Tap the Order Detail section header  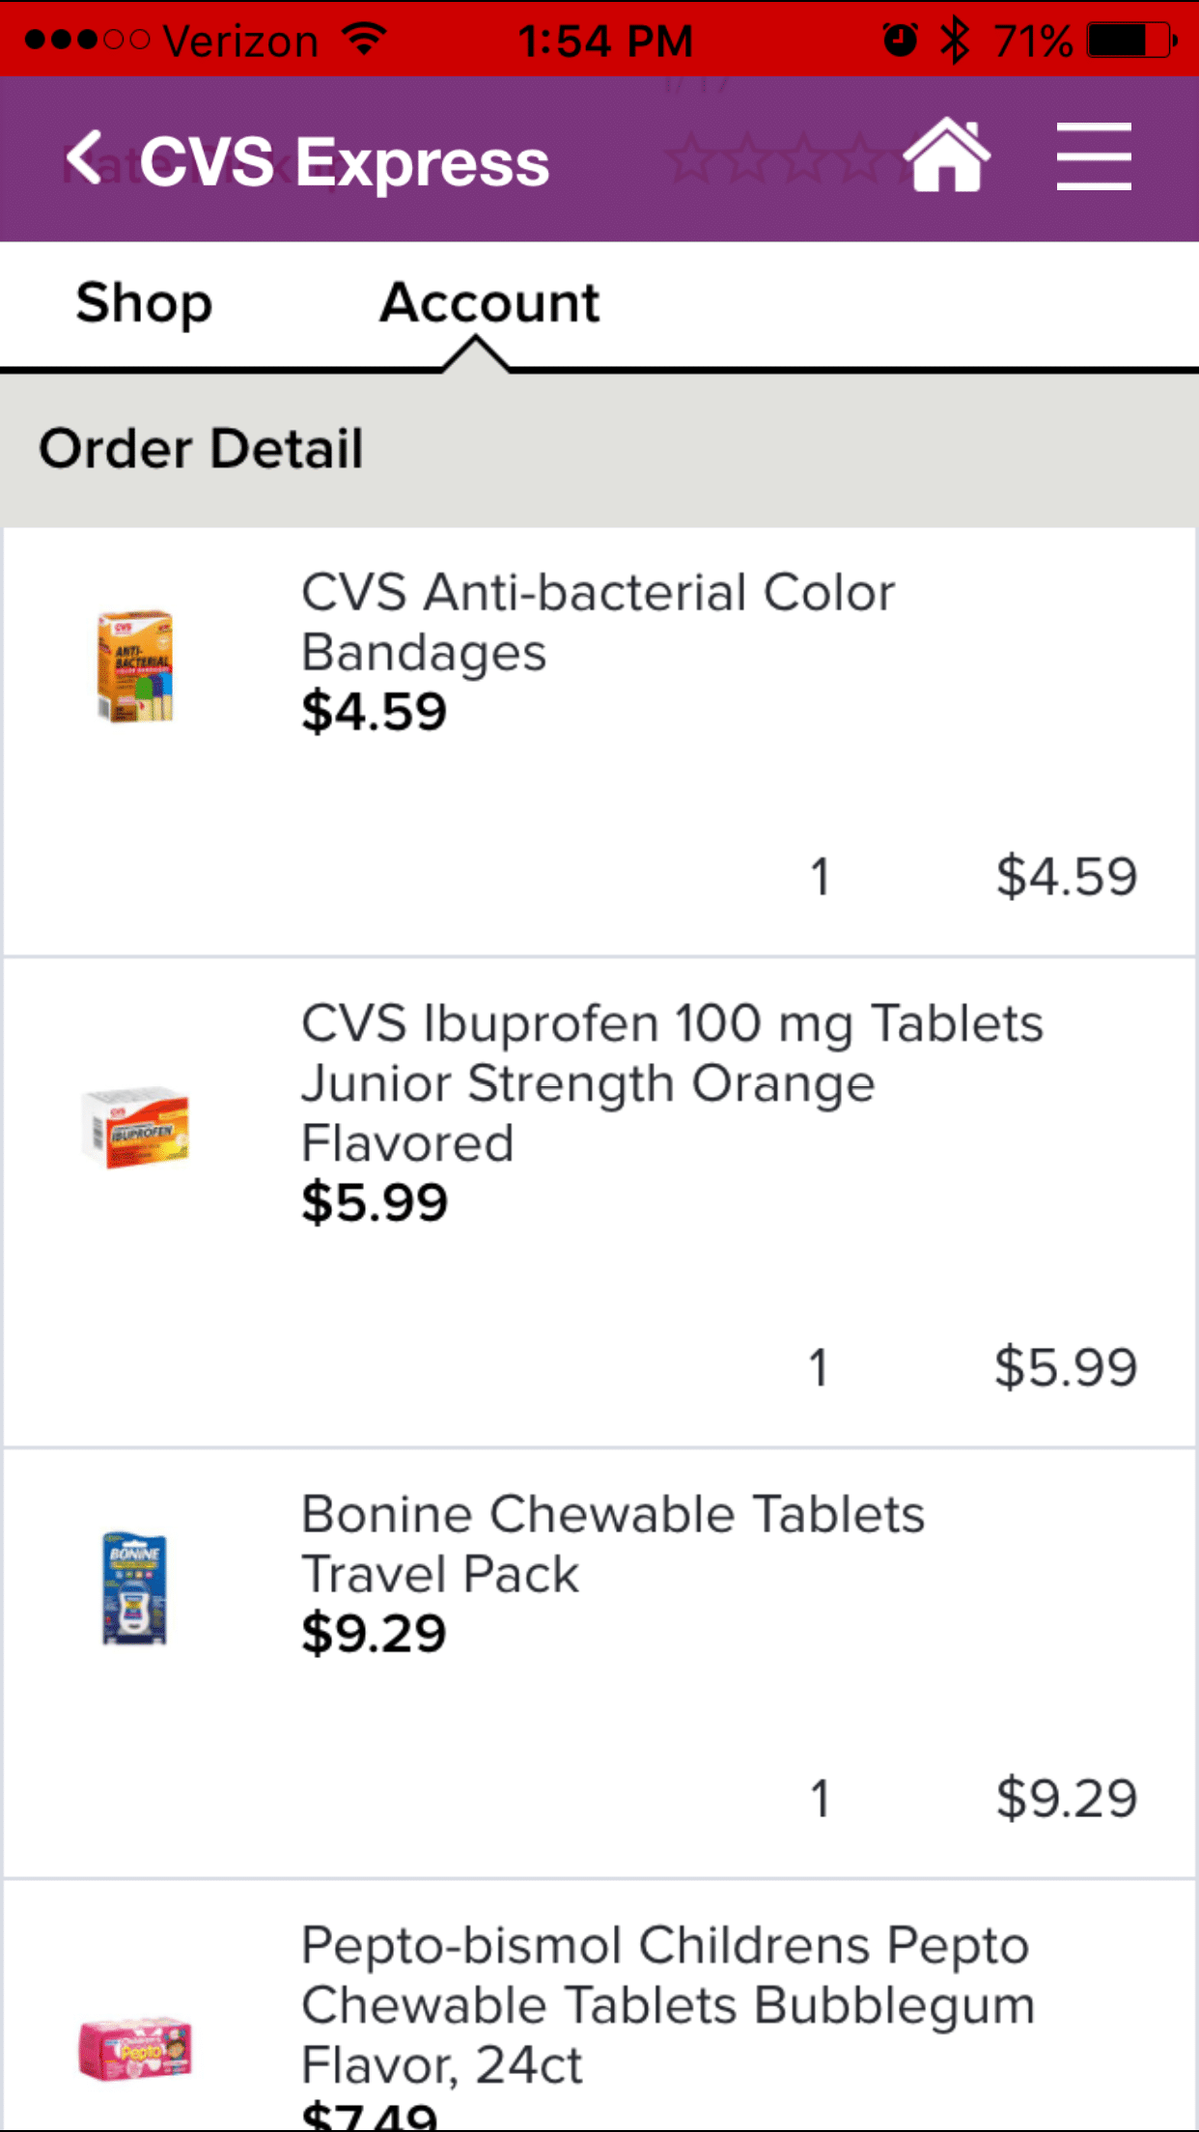[x=201, y=449]
